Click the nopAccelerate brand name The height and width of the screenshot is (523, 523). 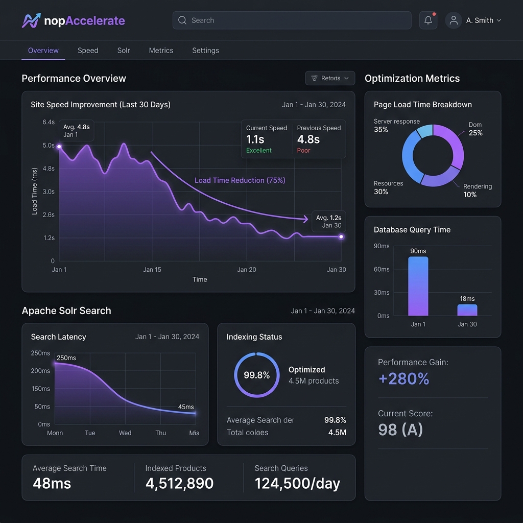84,20
